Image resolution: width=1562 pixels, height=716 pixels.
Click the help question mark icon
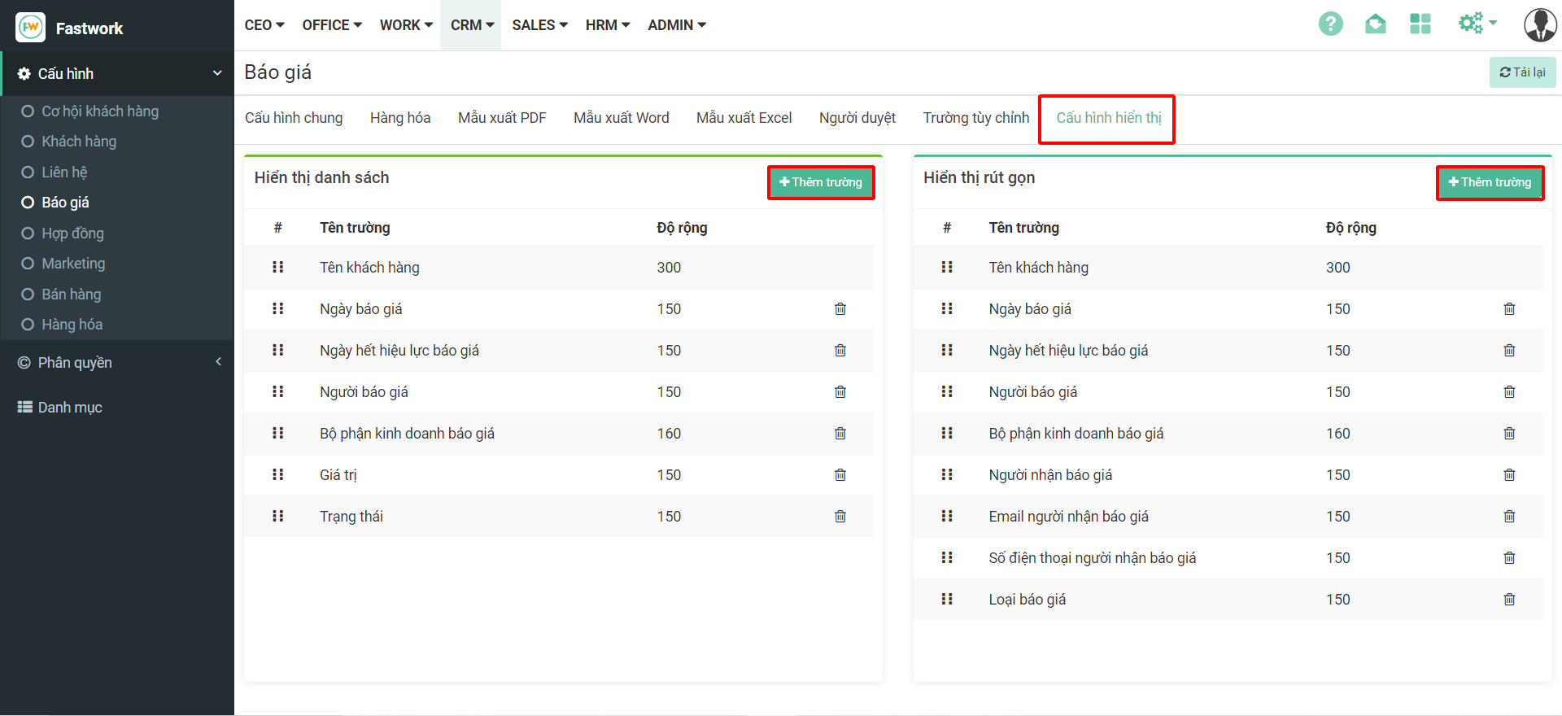click(x=1330, y=24)
